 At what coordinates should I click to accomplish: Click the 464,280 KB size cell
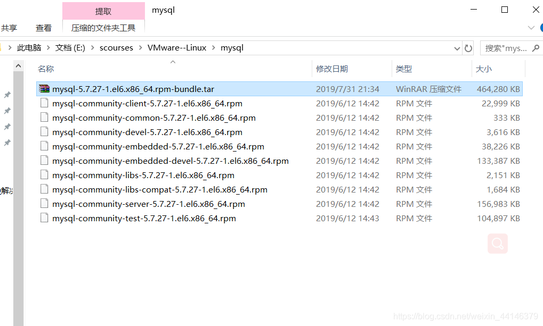(x=498, y=89)
